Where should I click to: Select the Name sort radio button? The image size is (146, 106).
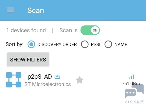(x=108, y=44)
